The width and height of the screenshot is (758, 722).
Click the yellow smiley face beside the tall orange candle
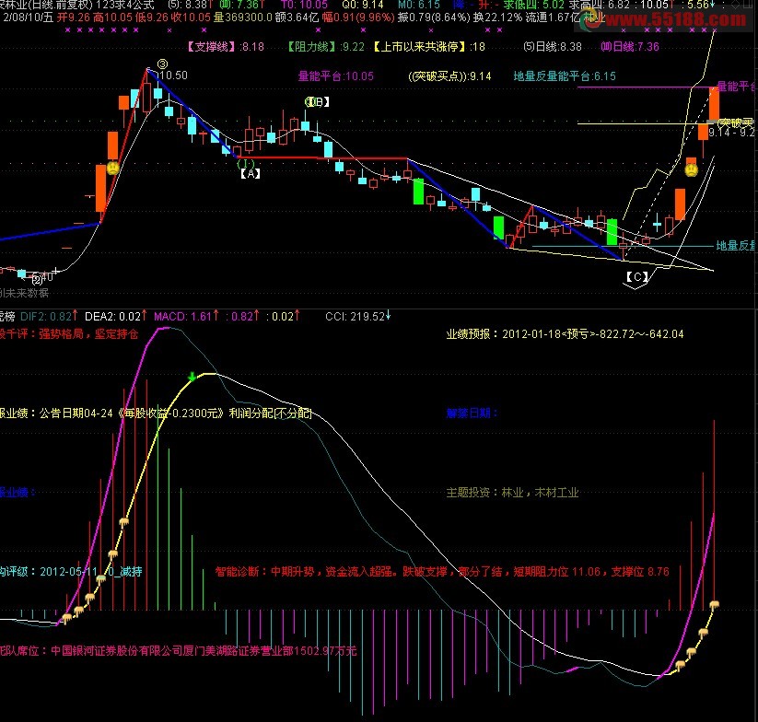pyautogui.click(x=112, y=168)
